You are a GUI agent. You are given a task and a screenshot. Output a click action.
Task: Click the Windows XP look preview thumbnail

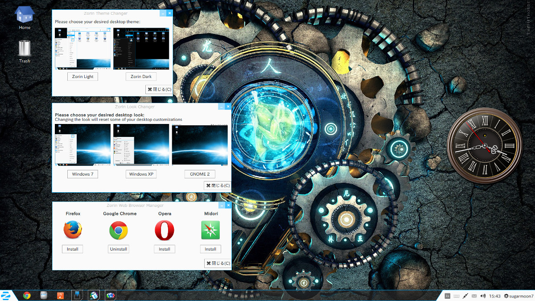tap(141, 145)
